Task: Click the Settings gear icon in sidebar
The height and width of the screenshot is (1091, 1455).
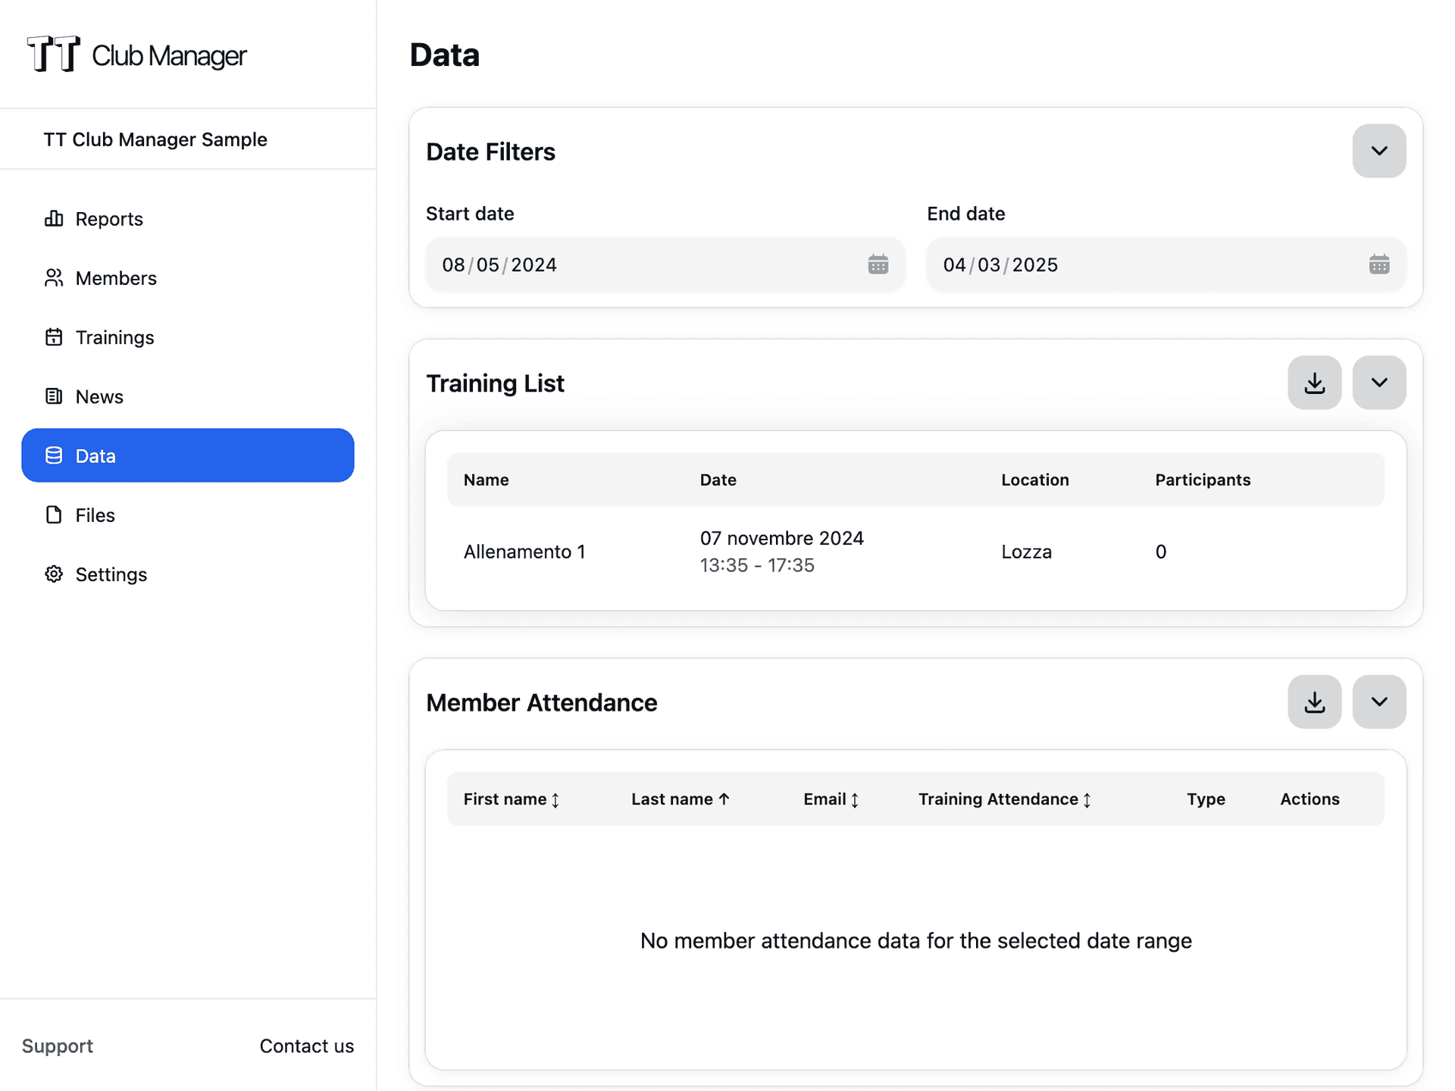Action: point(54,574)
